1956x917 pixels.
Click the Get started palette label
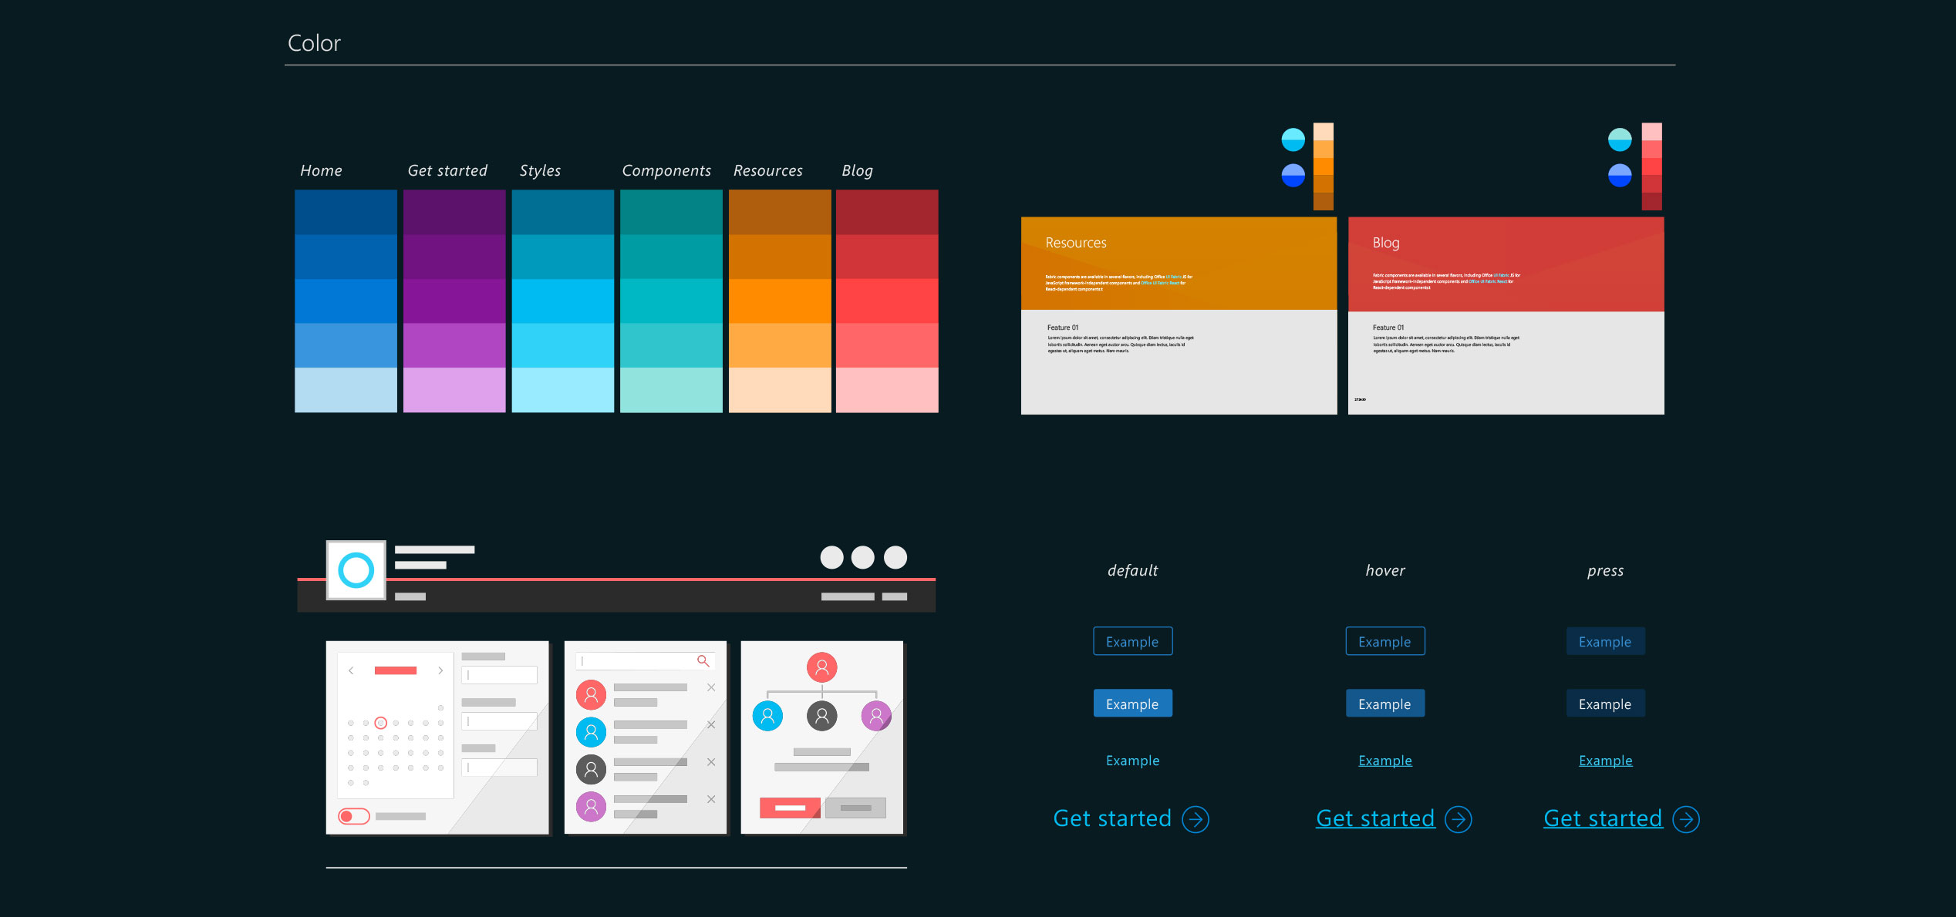coord(447,170)
